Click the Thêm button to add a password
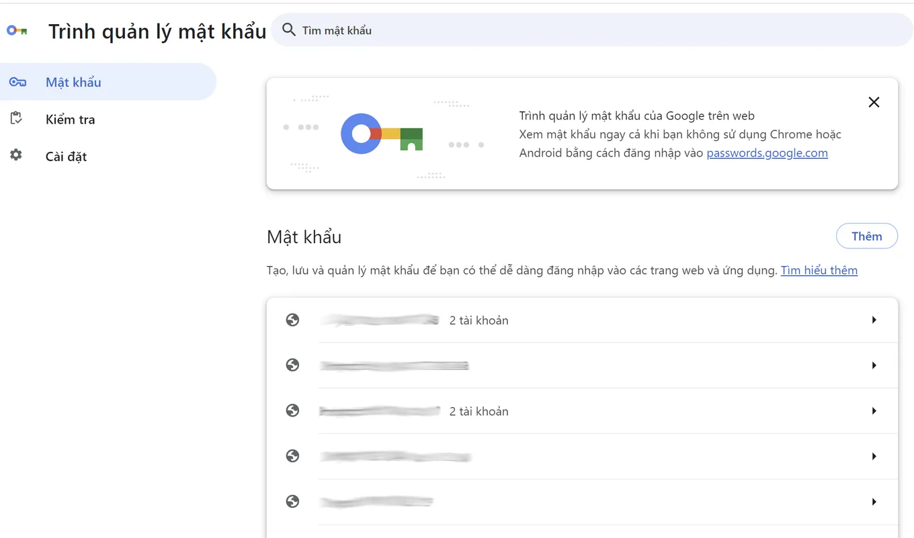This screenshot has width=914, height=538. (x=866, y=236)
